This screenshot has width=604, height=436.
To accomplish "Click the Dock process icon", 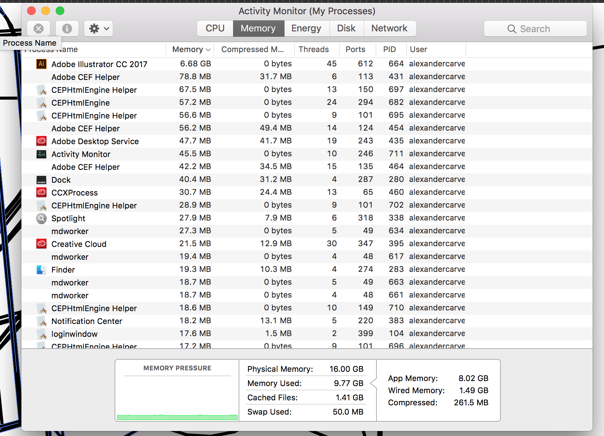I will 41,179.
